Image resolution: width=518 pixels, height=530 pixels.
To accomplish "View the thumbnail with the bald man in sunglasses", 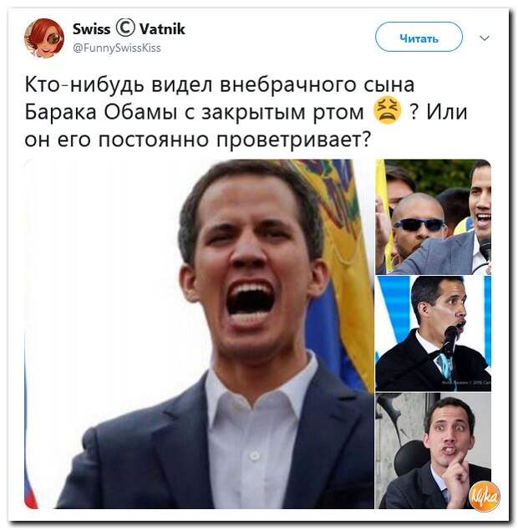I will [x=433, y=217].
